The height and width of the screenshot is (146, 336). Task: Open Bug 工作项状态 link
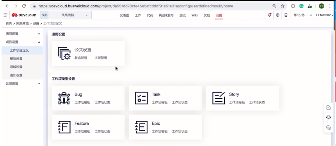(x=102, y=103)
